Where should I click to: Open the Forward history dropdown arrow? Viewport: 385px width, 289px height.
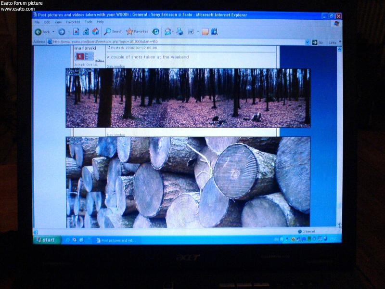(x=69, y=32)
